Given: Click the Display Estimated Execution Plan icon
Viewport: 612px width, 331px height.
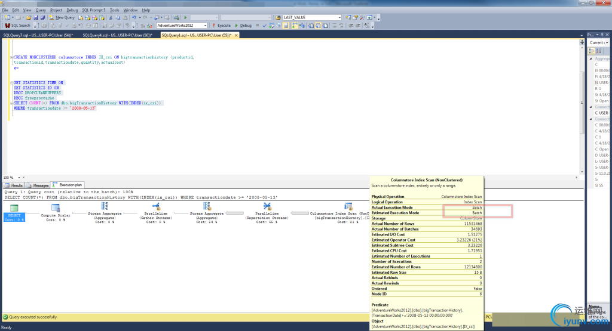Looking at the screenshot, I should [272, 25].
